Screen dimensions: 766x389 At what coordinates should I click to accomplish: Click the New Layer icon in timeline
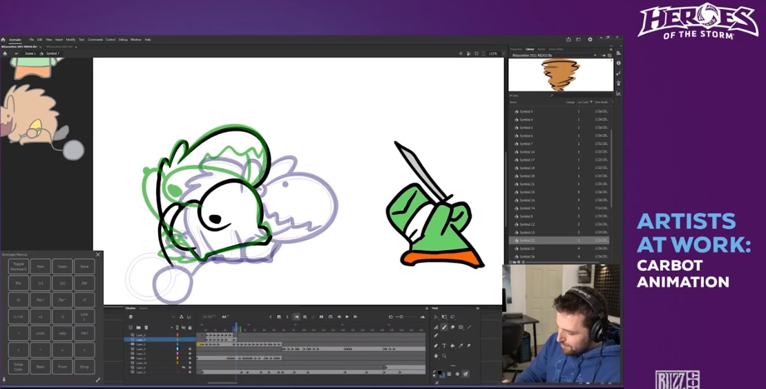(131, 328)
